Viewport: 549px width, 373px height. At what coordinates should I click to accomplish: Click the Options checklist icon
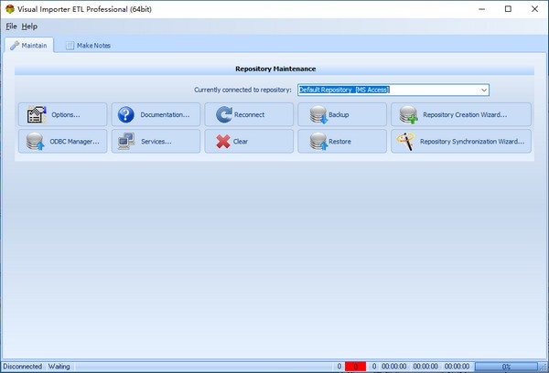click(37, 115)
